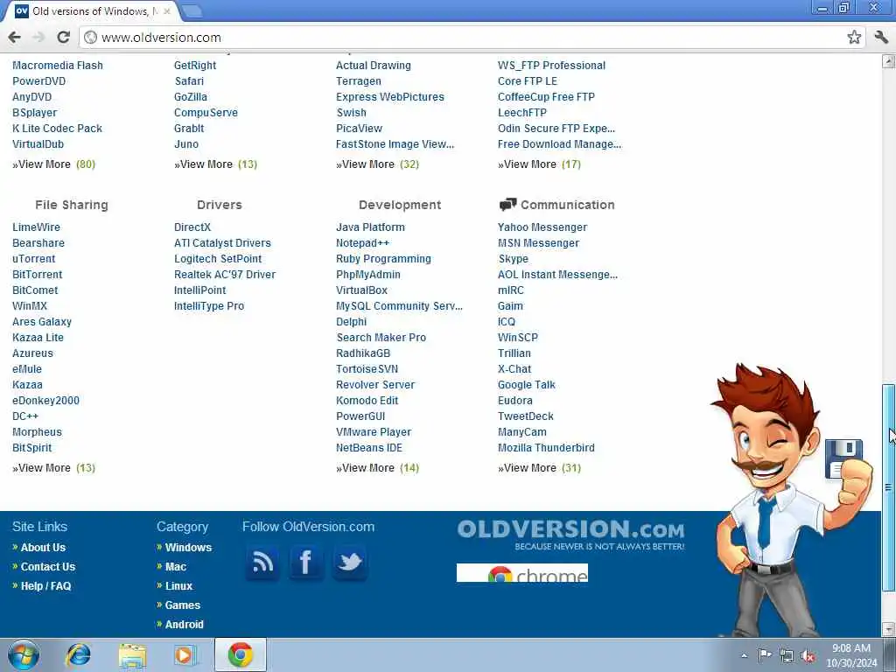Open Safari link
Screen dimensions: 896x672
pos(189,81)
